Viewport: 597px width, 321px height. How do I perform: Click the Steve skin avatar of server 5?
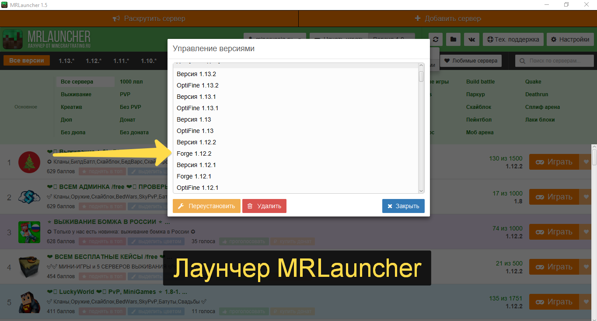29,302
